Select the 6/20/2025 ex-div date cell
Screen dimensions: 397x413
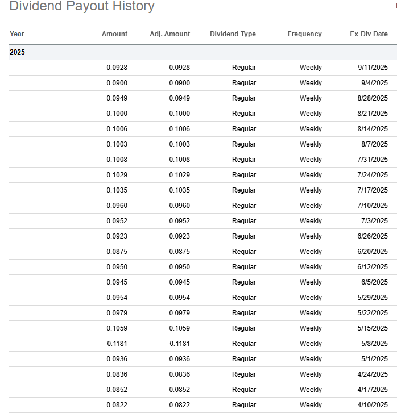pos(373,252)
